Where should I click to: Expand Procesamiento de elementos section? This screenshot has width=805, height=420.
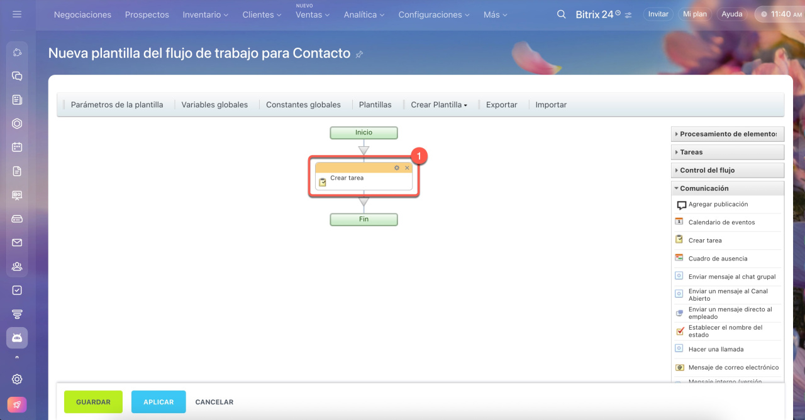[728, 134]
